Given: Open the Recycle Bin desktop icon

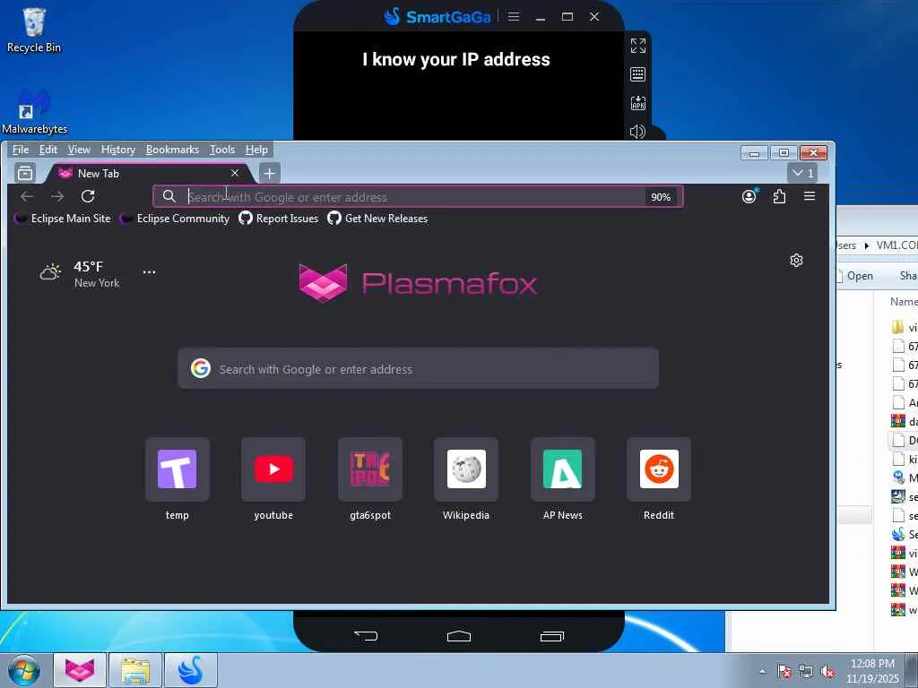Looking at the screenshot, I should [x=33, y=30].
